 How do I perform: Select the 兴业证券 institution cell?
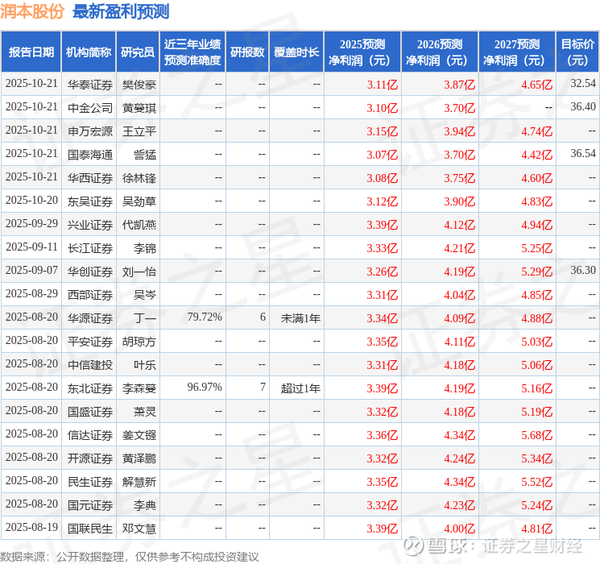[90, 225]
